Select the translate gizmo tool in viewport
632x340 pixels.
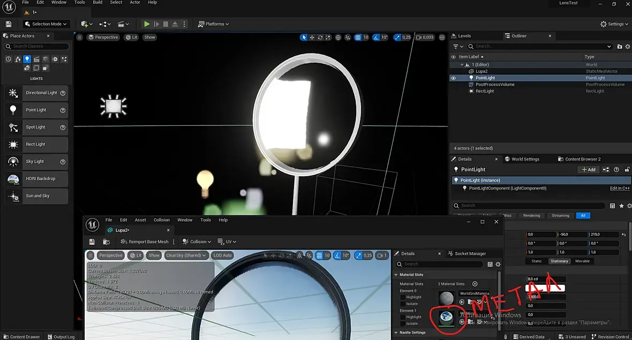click(312, 37)
